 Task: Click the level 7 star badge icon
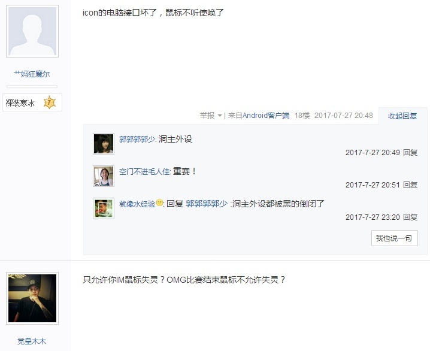pos(49,102)
